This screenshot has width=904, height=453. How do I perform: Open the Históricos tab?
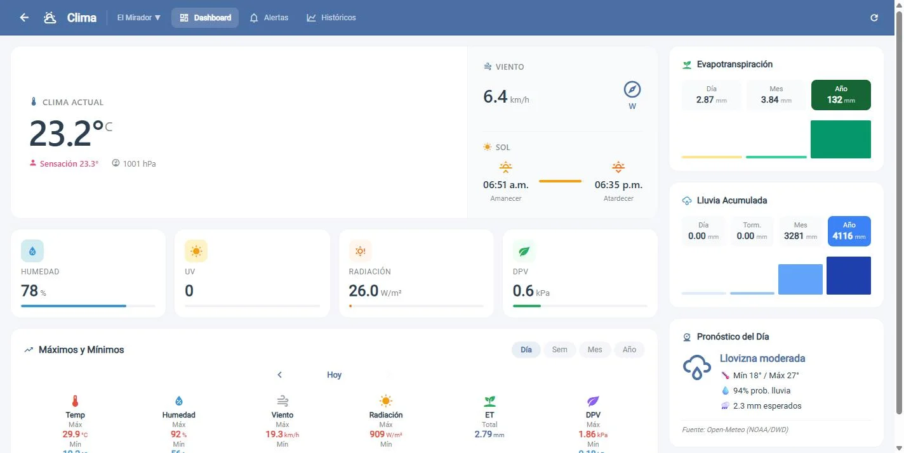[x=331, y=18]
